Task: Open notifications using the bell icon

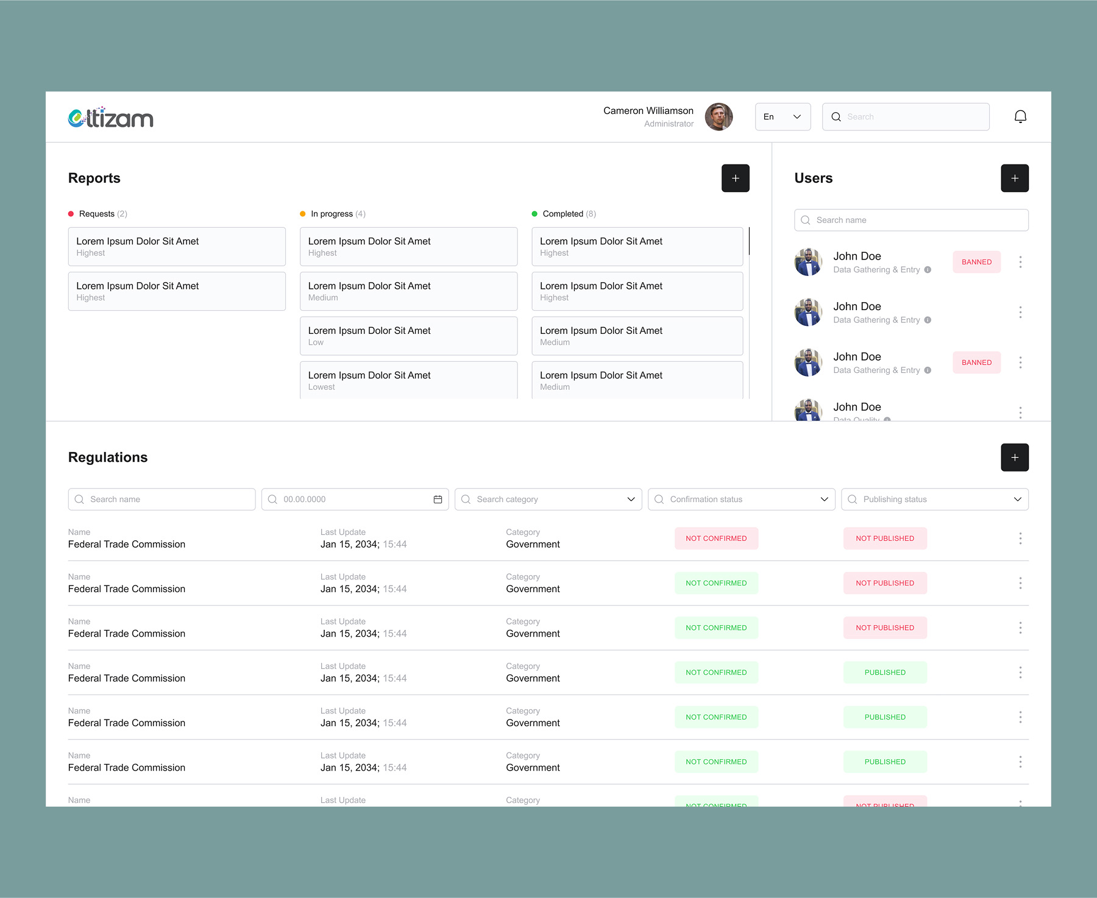Action: click(x=1020, y=116)
